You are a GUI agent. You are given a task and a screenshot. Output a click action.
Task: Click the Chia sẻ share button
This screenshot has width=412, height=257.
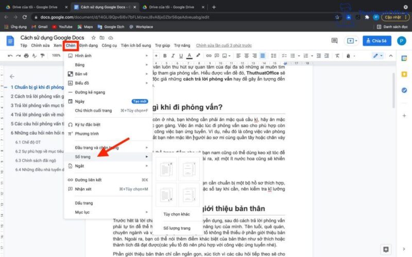[377, 41]
